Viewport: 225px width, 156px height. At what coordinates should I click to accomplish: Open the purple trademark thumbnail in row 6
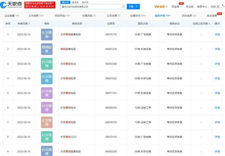(x=47, y=108)
